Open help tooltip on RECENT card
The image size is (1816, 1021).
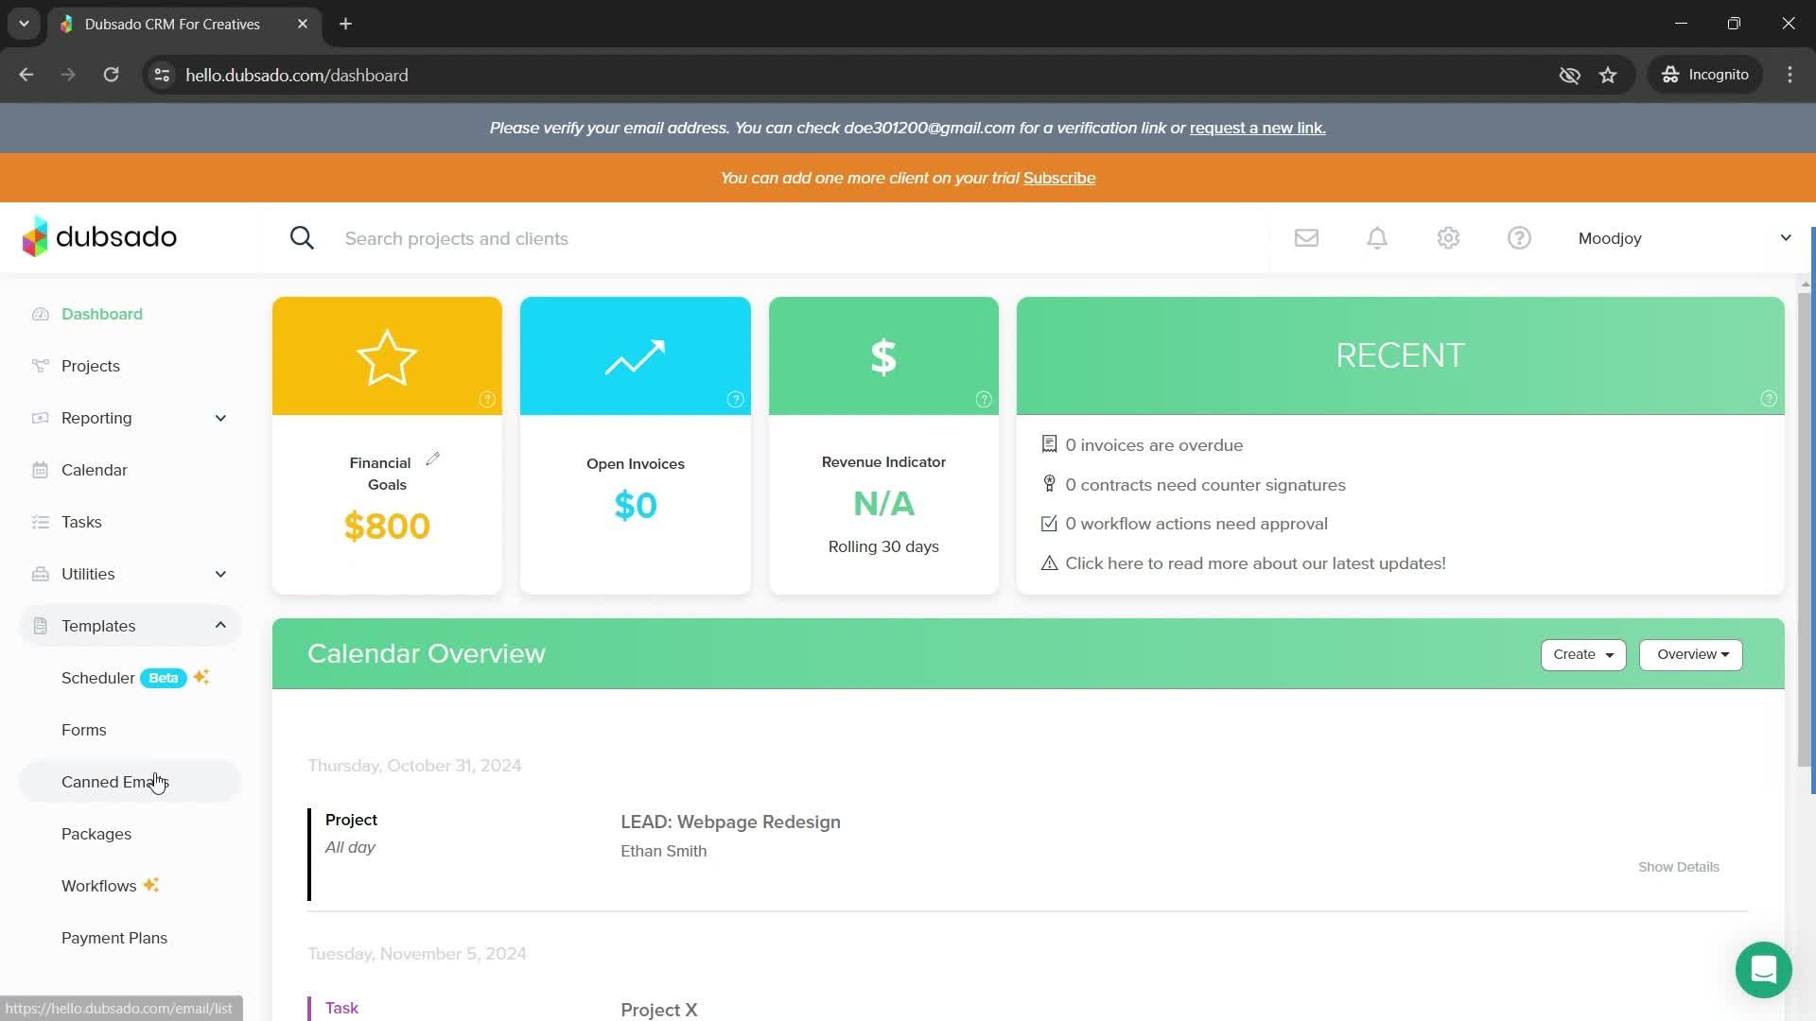[x=1769, y=399]
